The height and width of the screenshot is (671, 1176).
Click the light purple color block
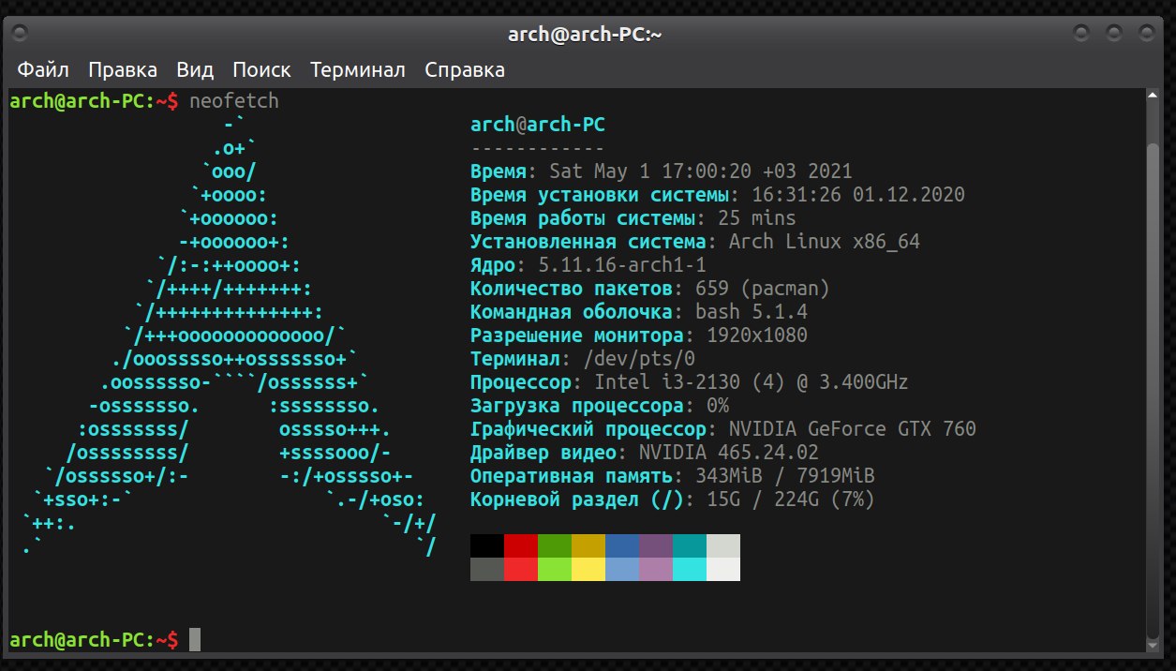click(x=656, y=569)
